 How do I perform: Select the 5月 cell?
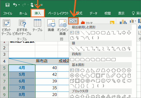point(22,75)
